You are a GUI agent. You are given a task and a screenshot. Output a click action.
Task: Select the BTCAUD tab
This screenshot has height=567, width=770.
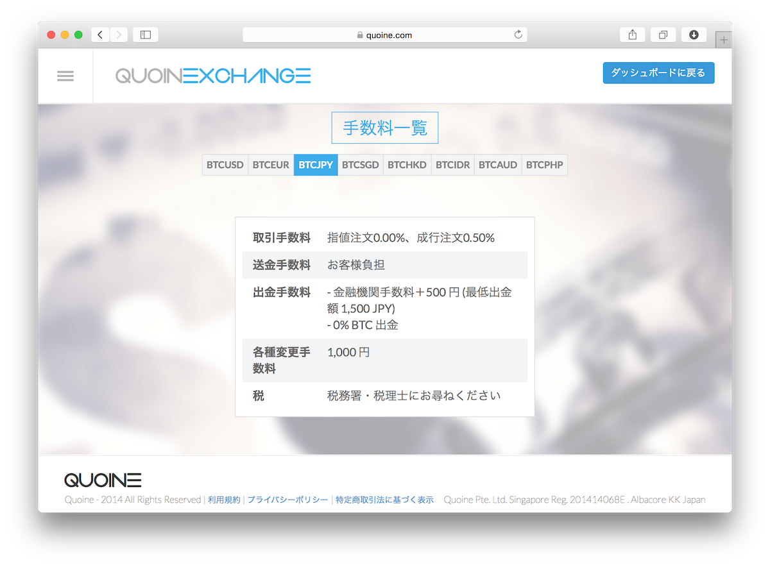[x=498, y=165]
